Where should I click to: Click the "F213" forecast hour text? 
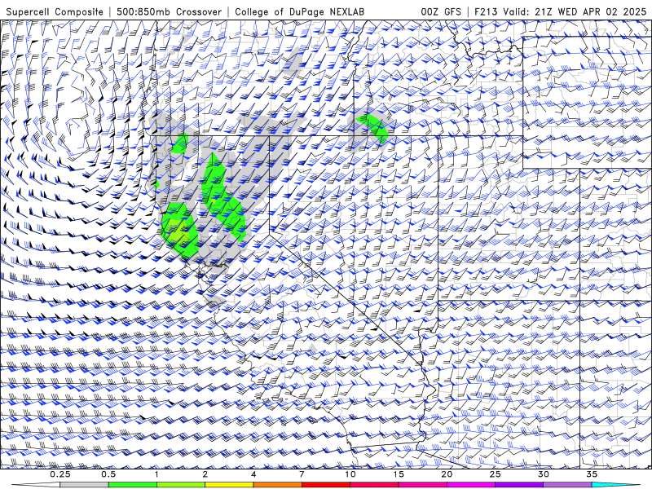click(486, 11)
